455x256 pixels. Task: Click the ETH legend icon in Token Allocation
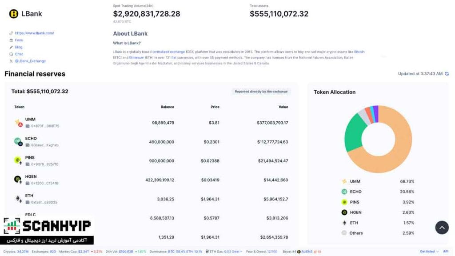[344, 223]
